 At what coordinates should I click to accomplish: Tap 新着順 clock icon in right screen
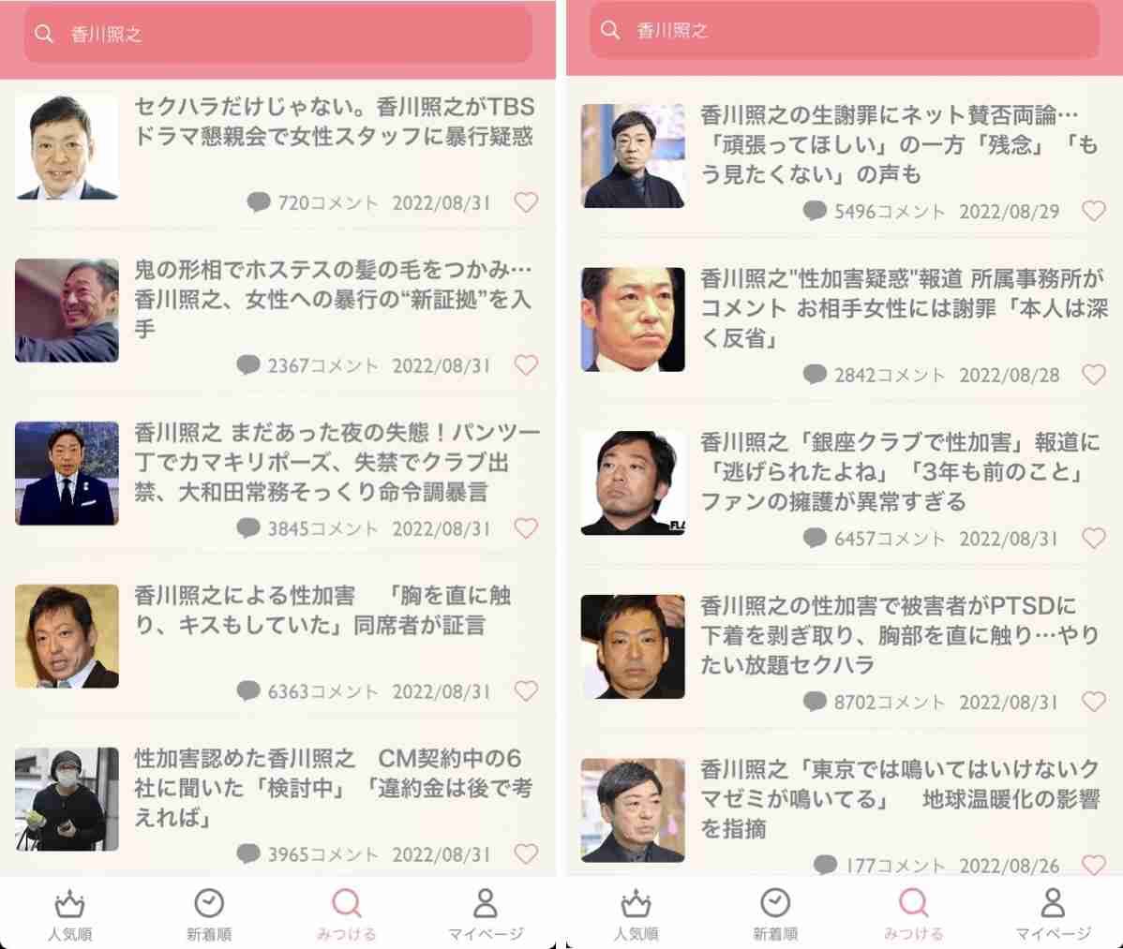(775, 903)
